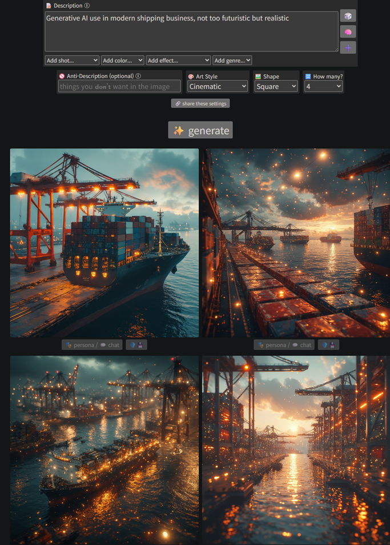390x545 pixels.
Task: Select the top-left container ship image
Action: 104,243
